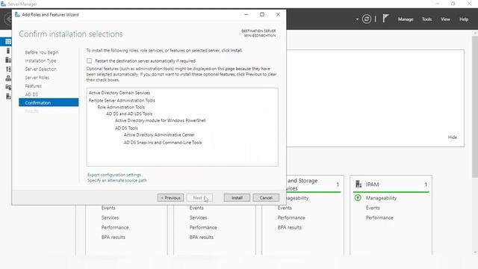Screen dimensions: 478x269
Task: Click the Server Manager app icon in the title bar
Action: coord(3,4)
